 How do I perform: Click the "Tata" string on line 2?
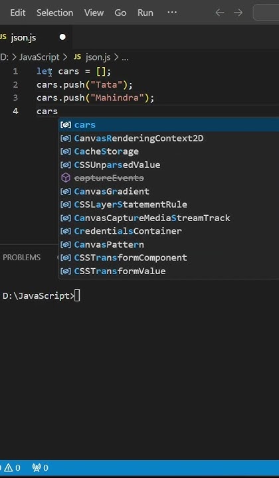[x=106, y=85]
